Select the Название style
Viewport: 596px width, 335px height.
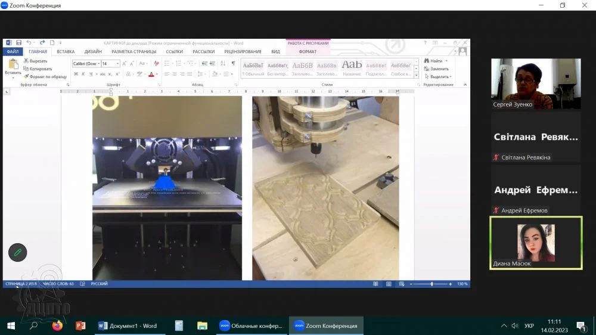pyautogui.click(x=352, y=69)
